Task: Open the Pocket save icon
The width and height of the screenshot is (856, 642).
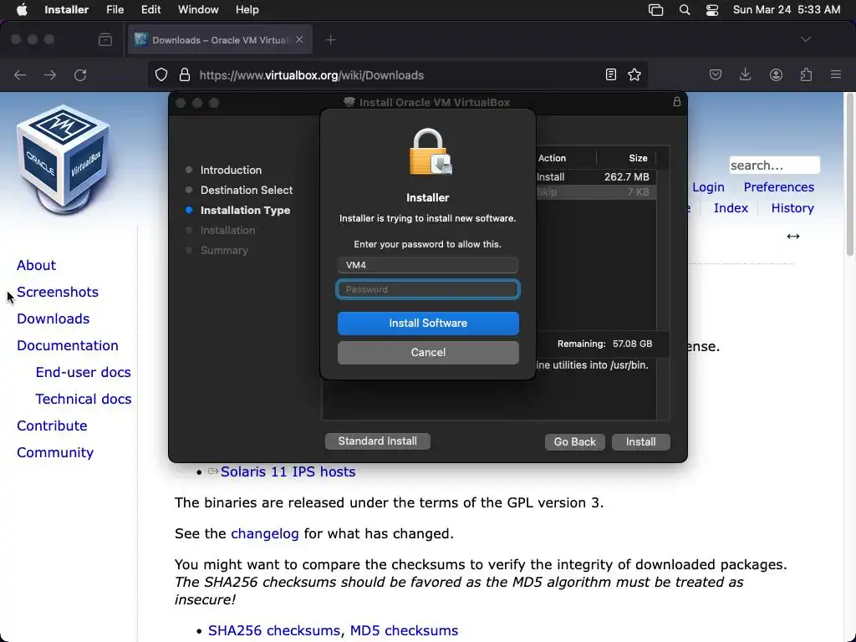Action: 716,74
